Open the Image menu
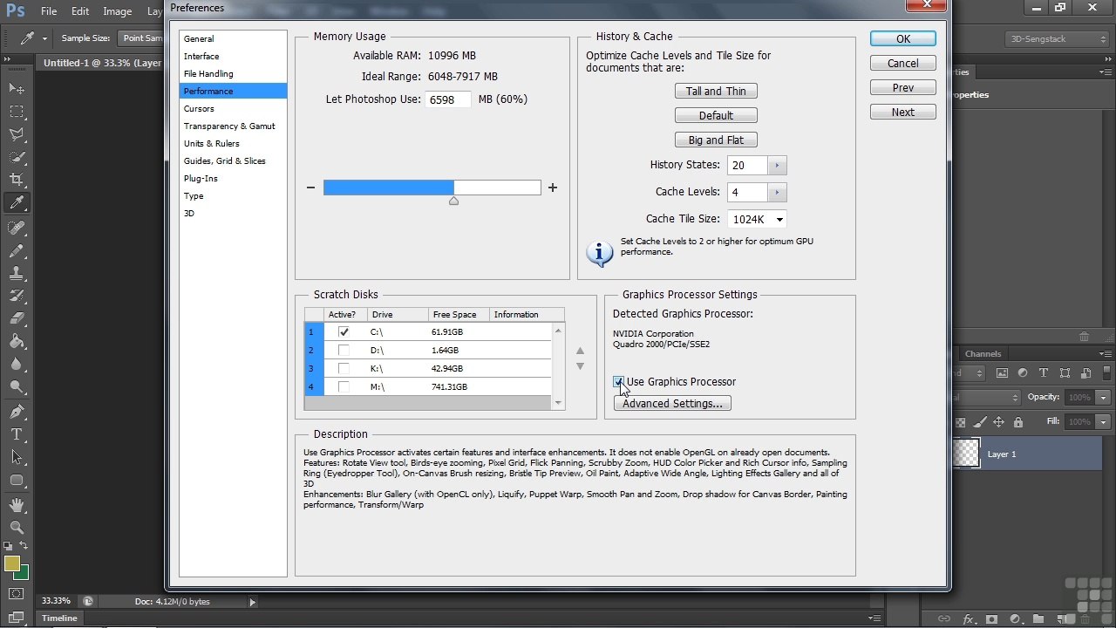The image size is (1116, 628). (x=118, y=11)
